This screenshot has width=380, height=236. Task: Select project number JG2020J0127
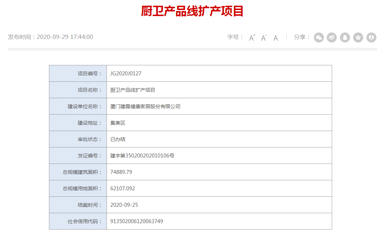(x=126, y=74)
